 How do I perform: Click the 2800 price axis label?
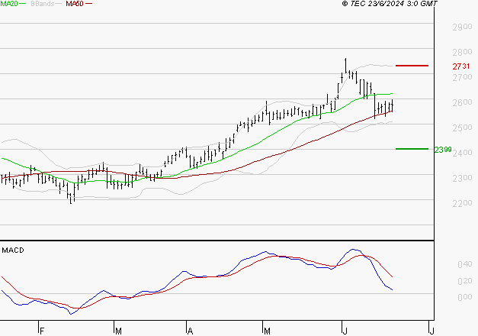pos(462,52)
